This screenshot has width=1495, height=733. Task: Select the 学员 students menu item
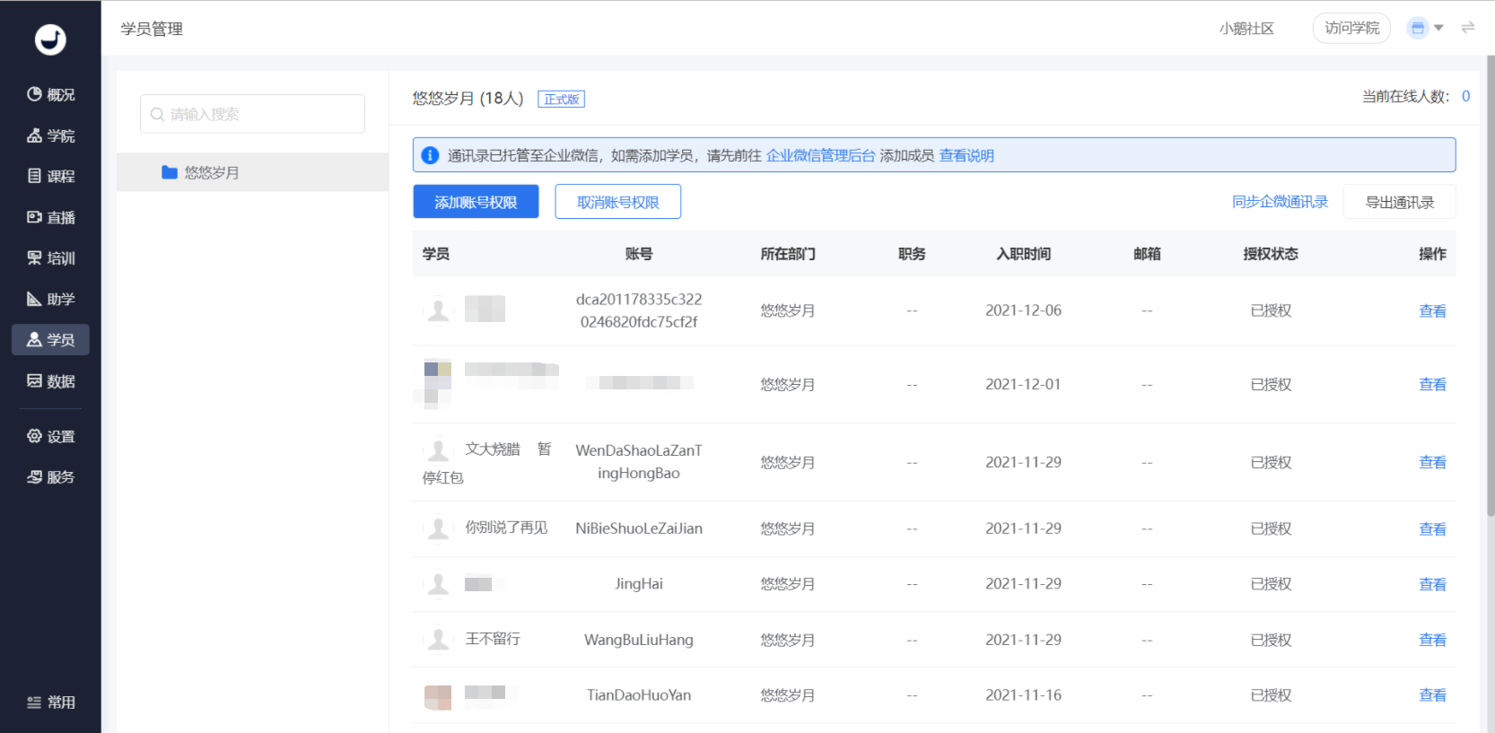50,340
